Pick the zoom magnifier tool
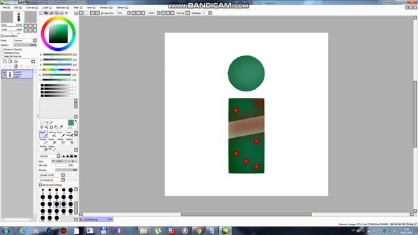418x235 pixels. [46, 127]
